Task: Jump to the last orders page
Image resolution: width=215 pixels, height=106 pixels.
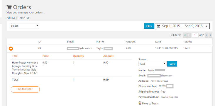Action: pos(211,35)
